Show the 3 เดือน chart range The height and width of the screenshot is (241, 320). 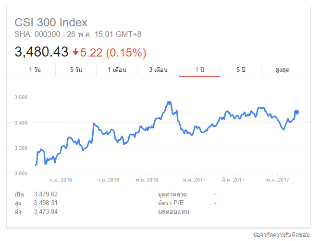pyautogui.click(x=158, y=70)
